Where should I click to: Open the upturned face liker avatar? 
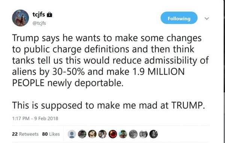click(x=92, y=134)
